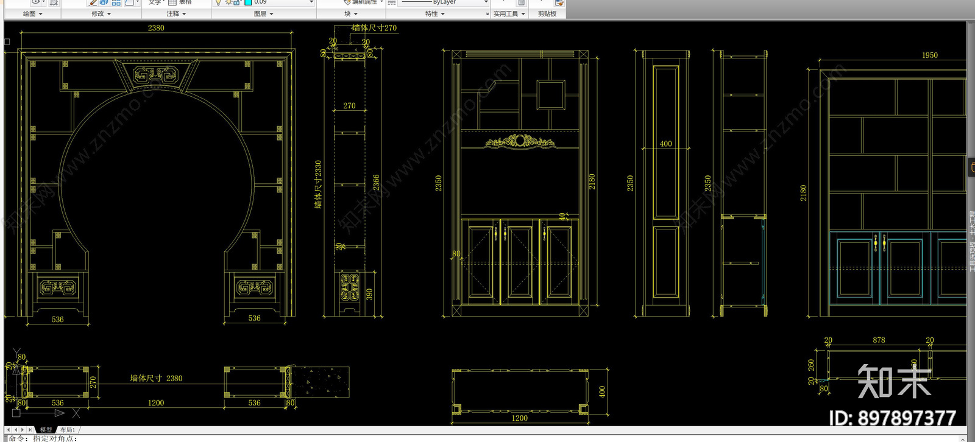The image size is (975, 442).
Task: Click the 表格 table tool
Action: [x=180, y=2]
